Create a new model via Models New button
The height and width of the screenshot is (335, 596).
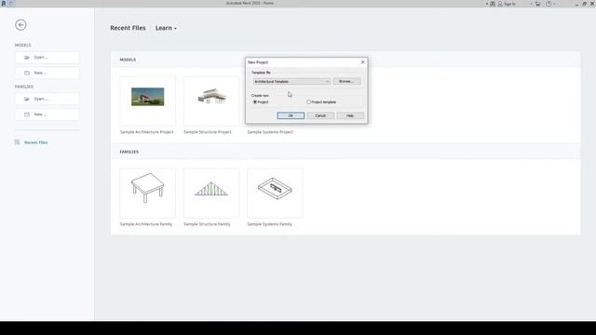tap(47, 73)
